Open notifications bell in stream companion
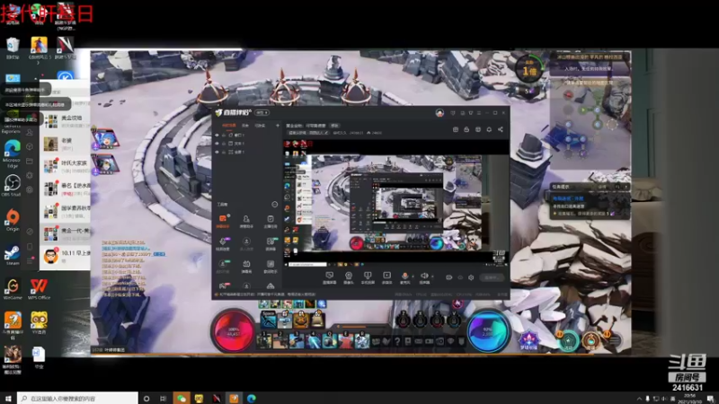This screenshot has width=719, height=404. [x=489, y=129]
